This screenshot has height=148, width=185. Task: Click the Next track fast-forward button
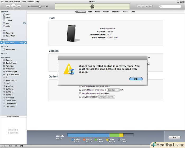[19, 6]
